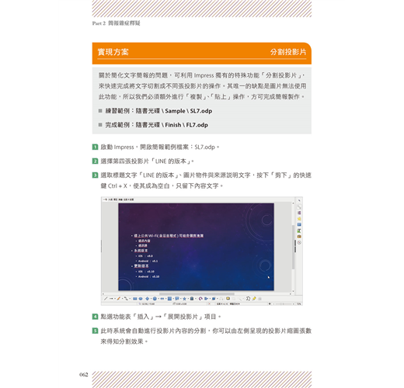This screenshot has width=404, height=388.
Task: Click the 更新版本 bullet heading
Action: pyautogui.click(x=141, y=266)
